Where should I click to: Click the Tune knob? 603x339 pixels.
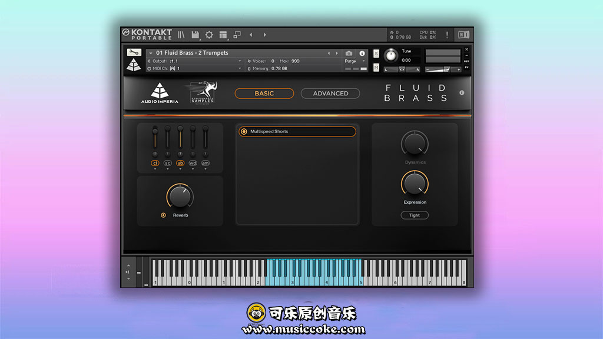(391, 56)
